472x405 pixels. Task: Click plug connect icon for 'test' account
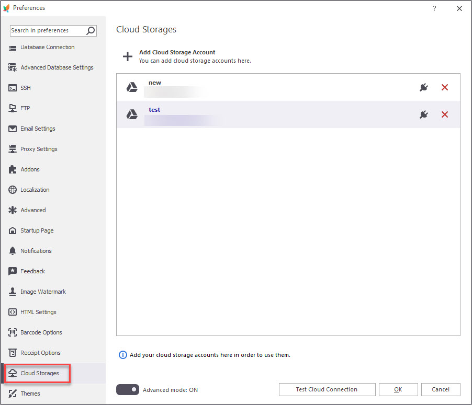tap(424, 114)
